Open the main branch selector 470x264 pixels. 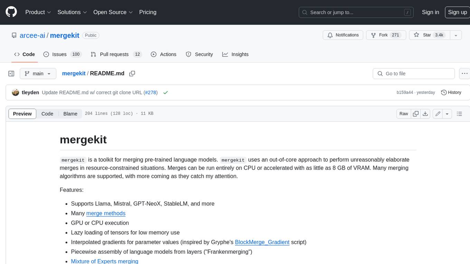coord(38,74)
